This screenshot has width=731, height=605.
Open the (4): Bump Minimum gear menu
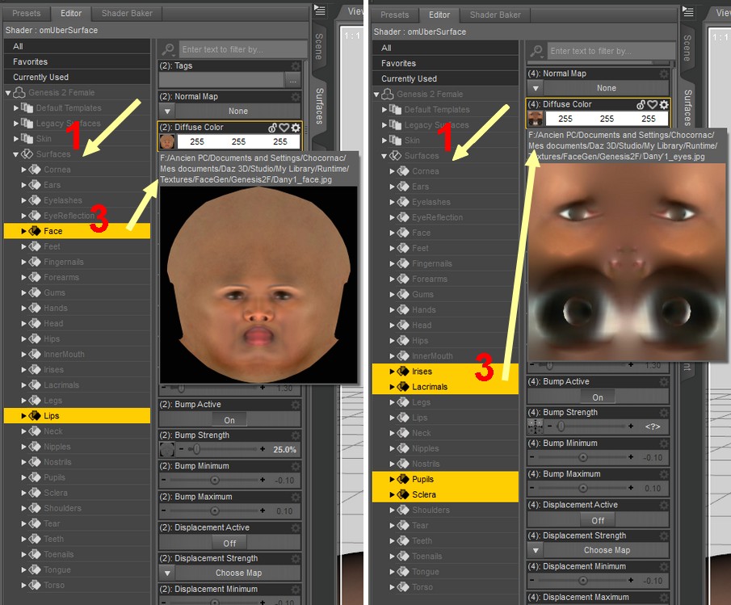(x=664, y=443)
